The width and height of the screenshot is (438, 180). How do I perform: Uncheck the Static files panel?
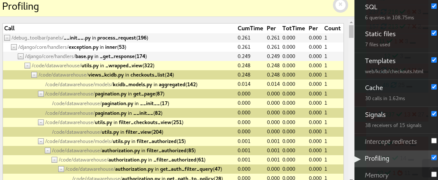tap(434, 33)
